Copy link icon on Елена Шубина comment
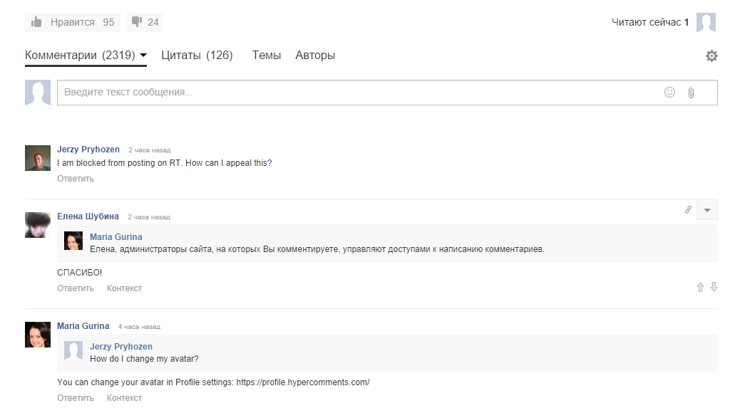Image resolution: width=730 pixels, height=413 pixels. click(688, 210)
